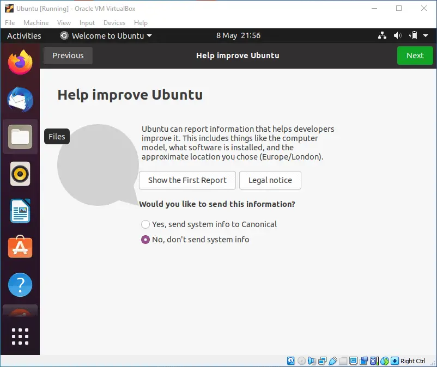The height and width of the screenshot is (367, 437).
Task: Click 'Show the First Report' button
Action: click(187, 180)
